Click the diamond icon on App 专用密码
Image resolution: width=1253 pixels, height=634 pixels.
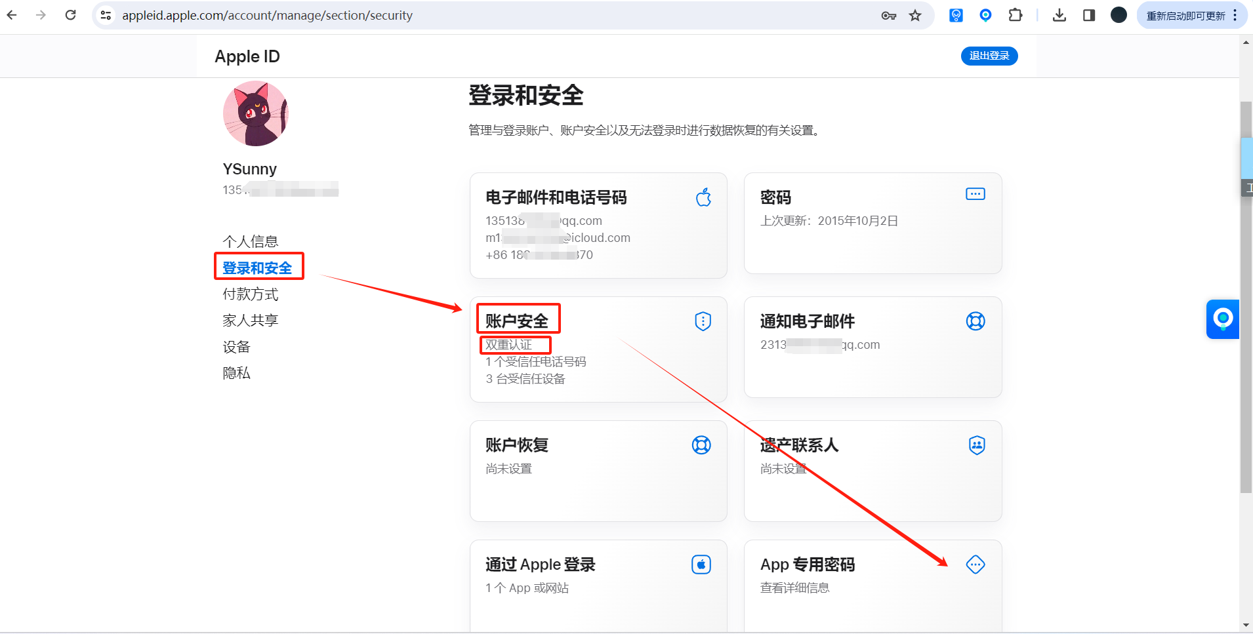(976, 565)
